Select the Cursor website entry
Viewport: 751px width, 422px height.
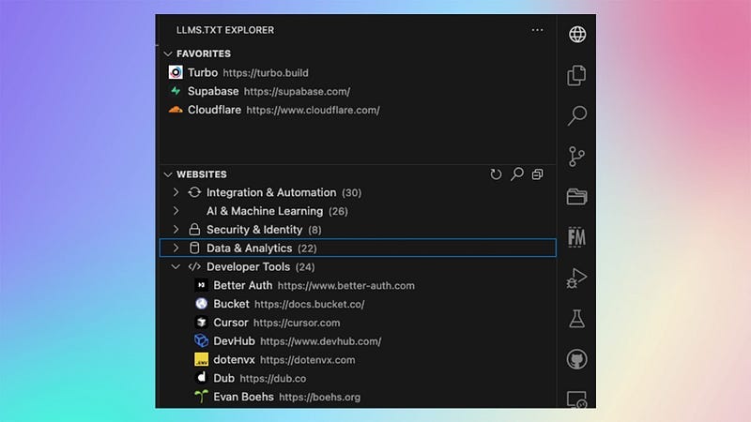(358, 323)
